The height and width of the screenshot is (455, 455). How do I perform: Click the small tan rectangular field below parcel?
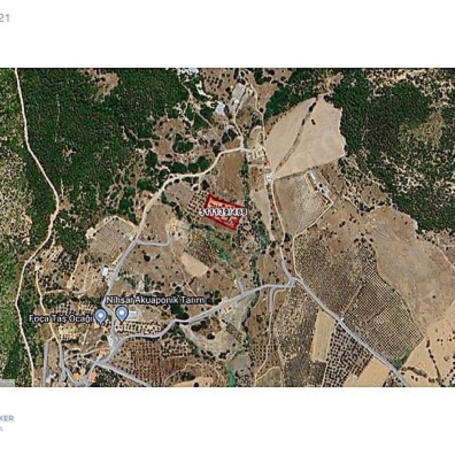(193, 264)
